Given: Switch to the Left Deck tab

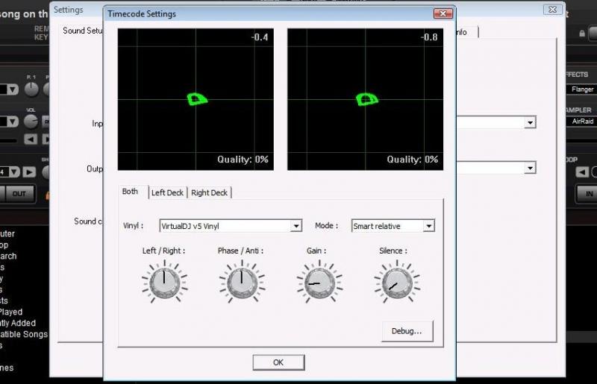Looking at the screenshot, I should tap(167, 192).
